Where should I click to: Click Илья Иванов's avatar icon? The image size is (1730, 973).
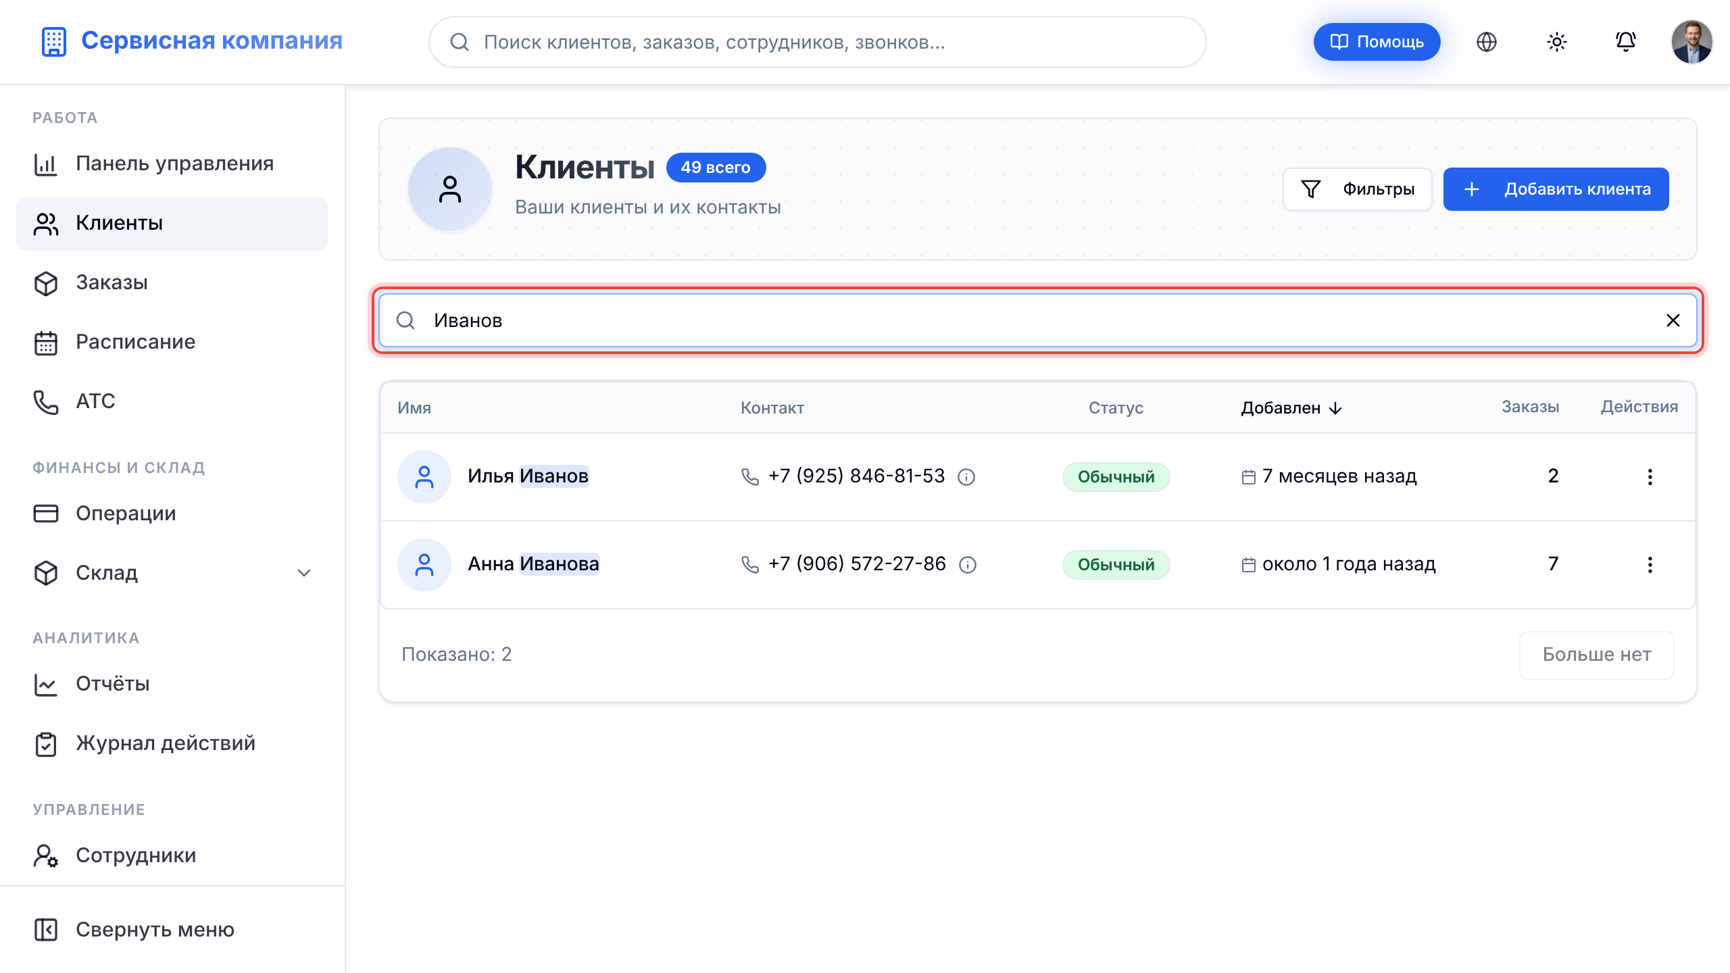424,477
